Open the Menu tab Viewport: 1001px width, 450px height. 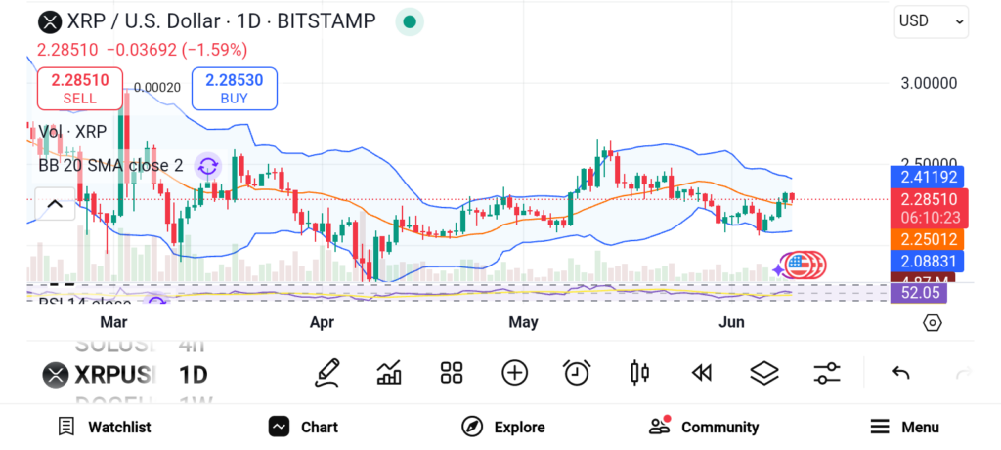(x=904, y=427)
